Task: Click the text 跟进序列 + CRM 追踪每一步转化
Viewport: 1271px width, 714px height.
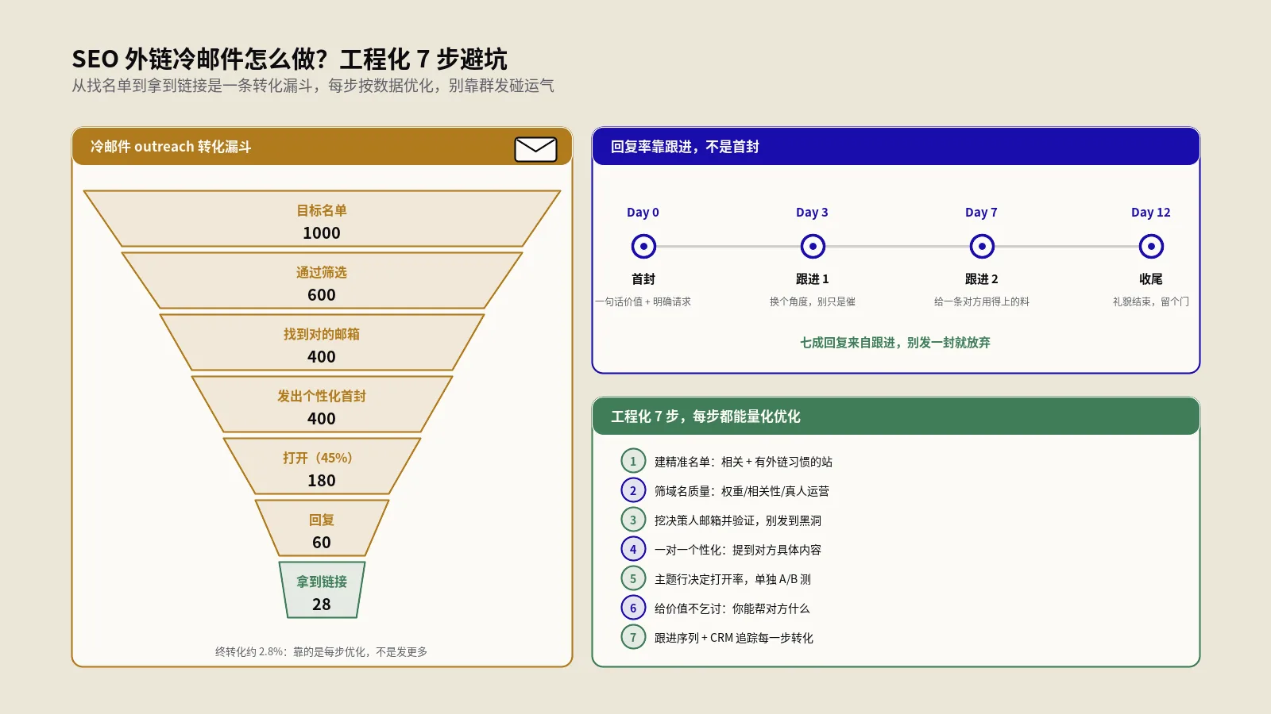Action: pyautogui.click(x=734, y=638)
